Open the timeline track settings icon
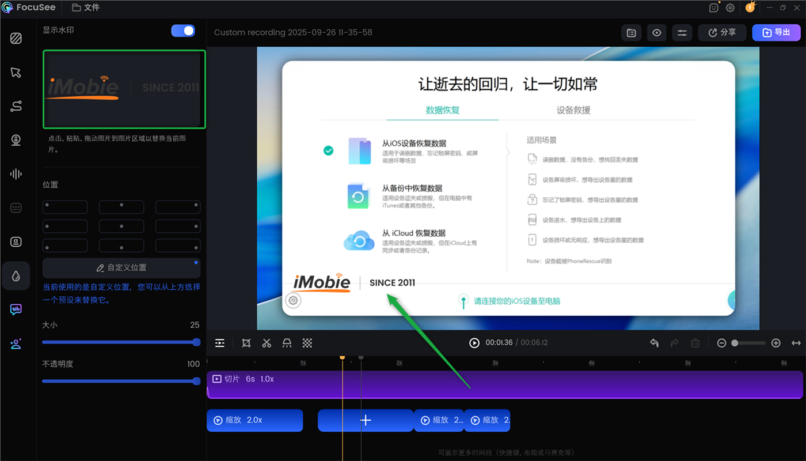Viewport: 806px width, 461px height. coord(220,343)
